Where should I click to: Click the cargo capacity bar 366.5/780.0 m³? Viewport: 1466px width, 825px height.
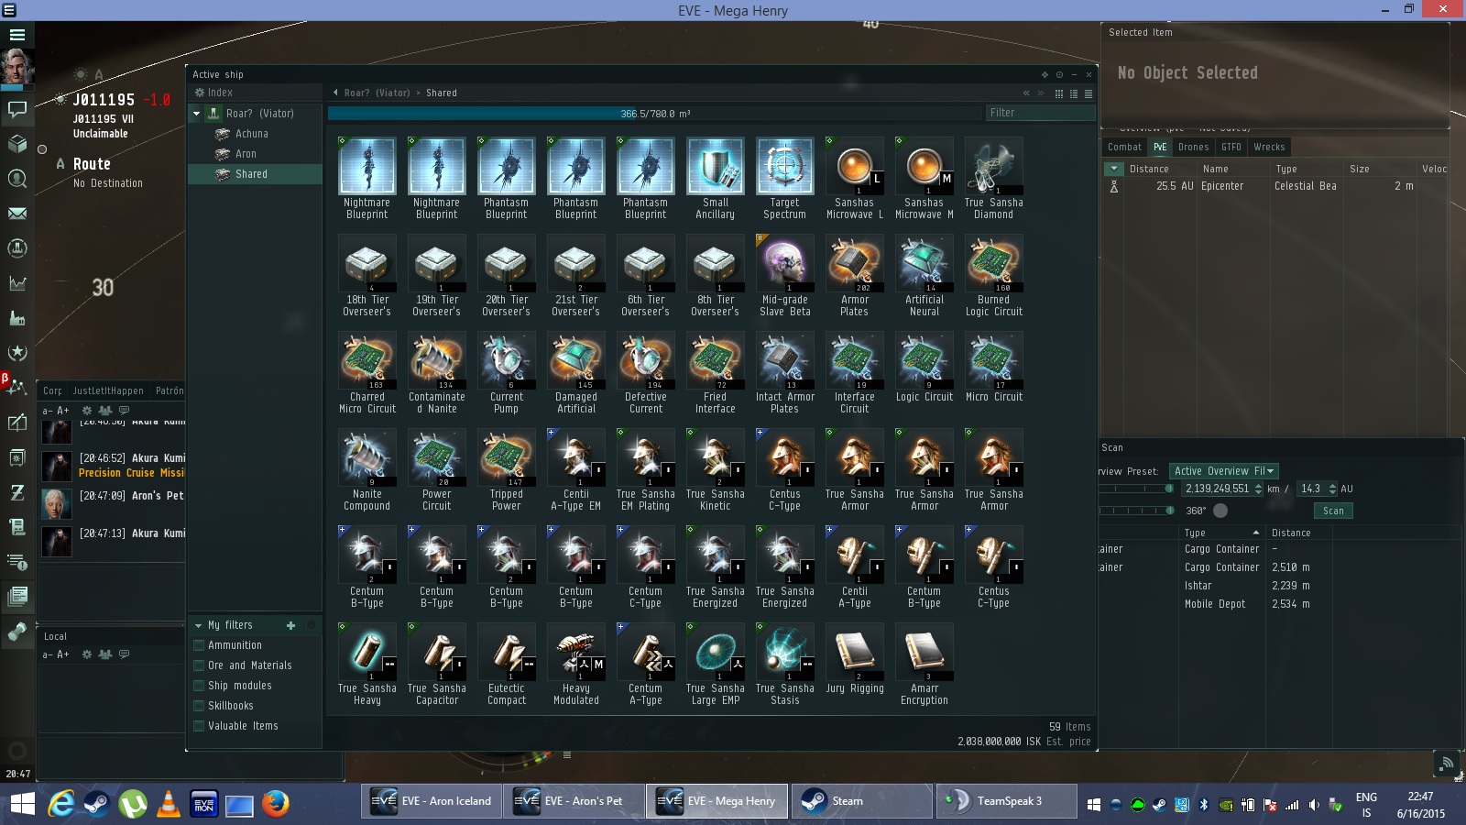coord(654,114)
